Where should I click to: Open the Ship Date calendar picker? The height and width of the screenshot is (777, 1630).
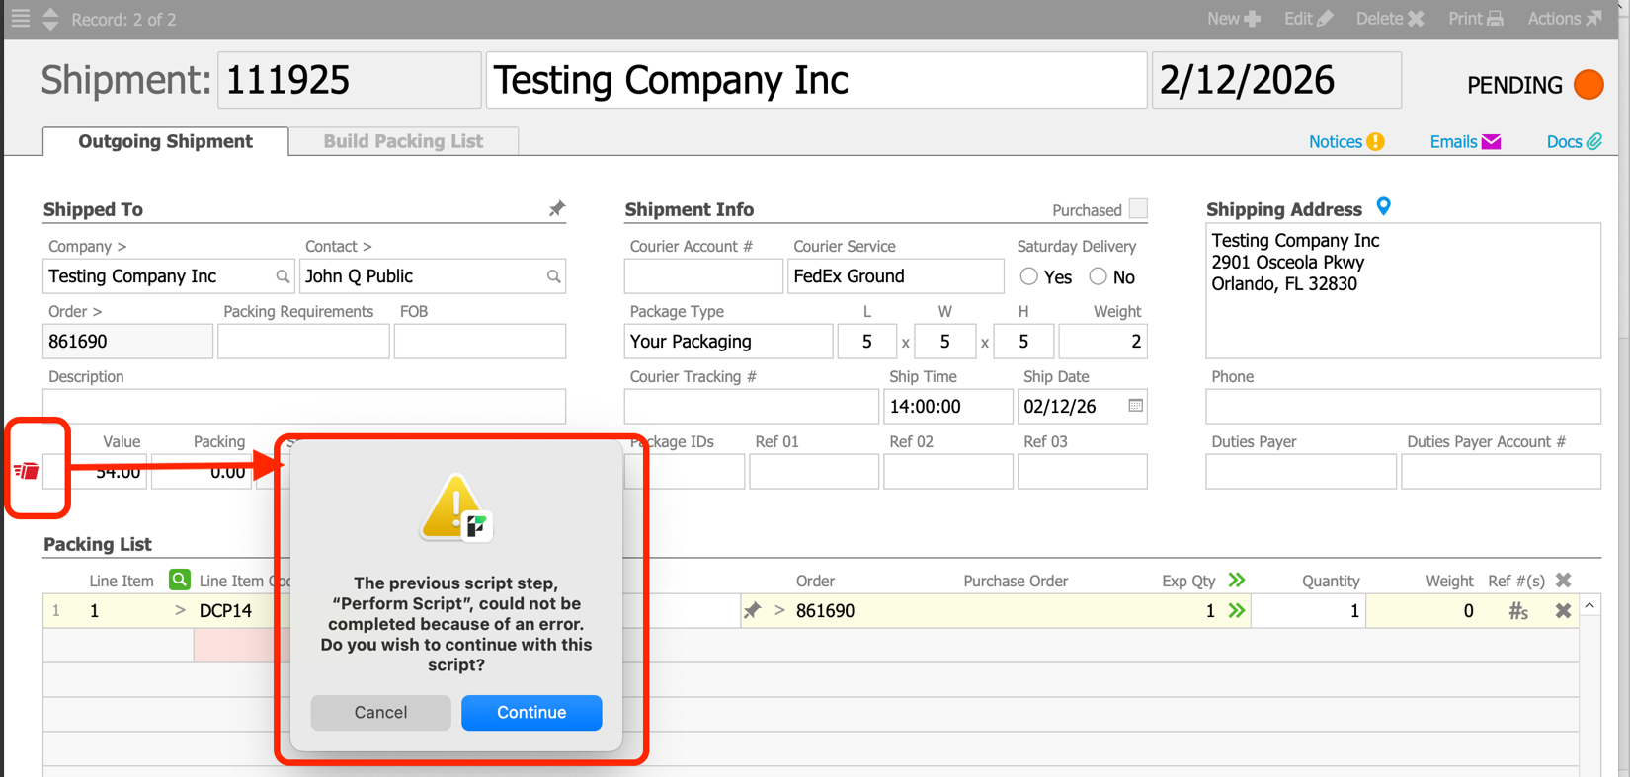pos(1135,406)
